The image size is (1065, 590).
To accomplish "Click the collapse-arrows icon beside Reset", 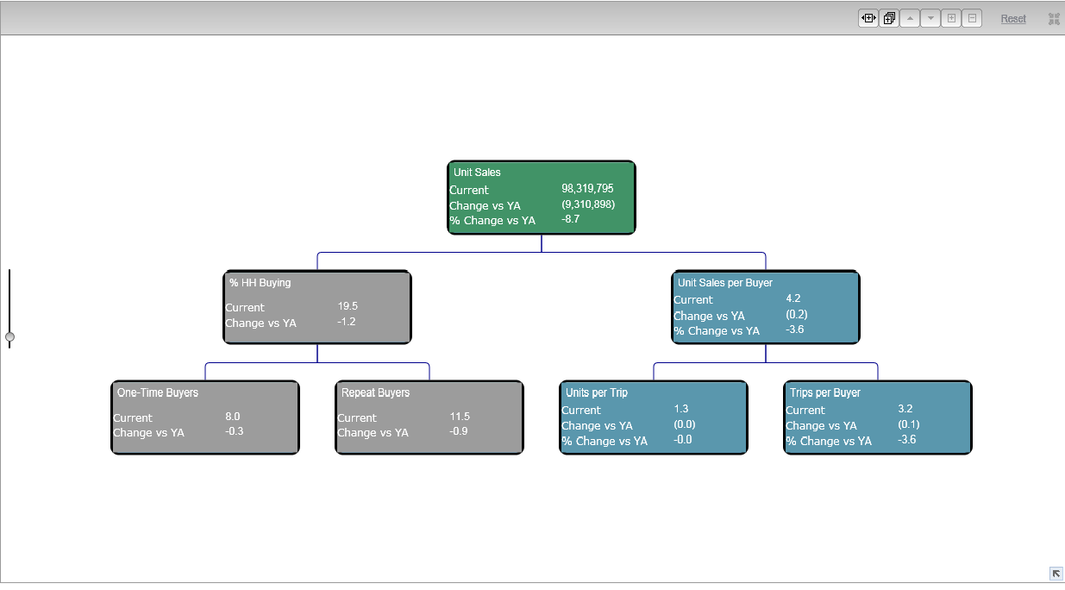I will click(x=1054, y=19).
